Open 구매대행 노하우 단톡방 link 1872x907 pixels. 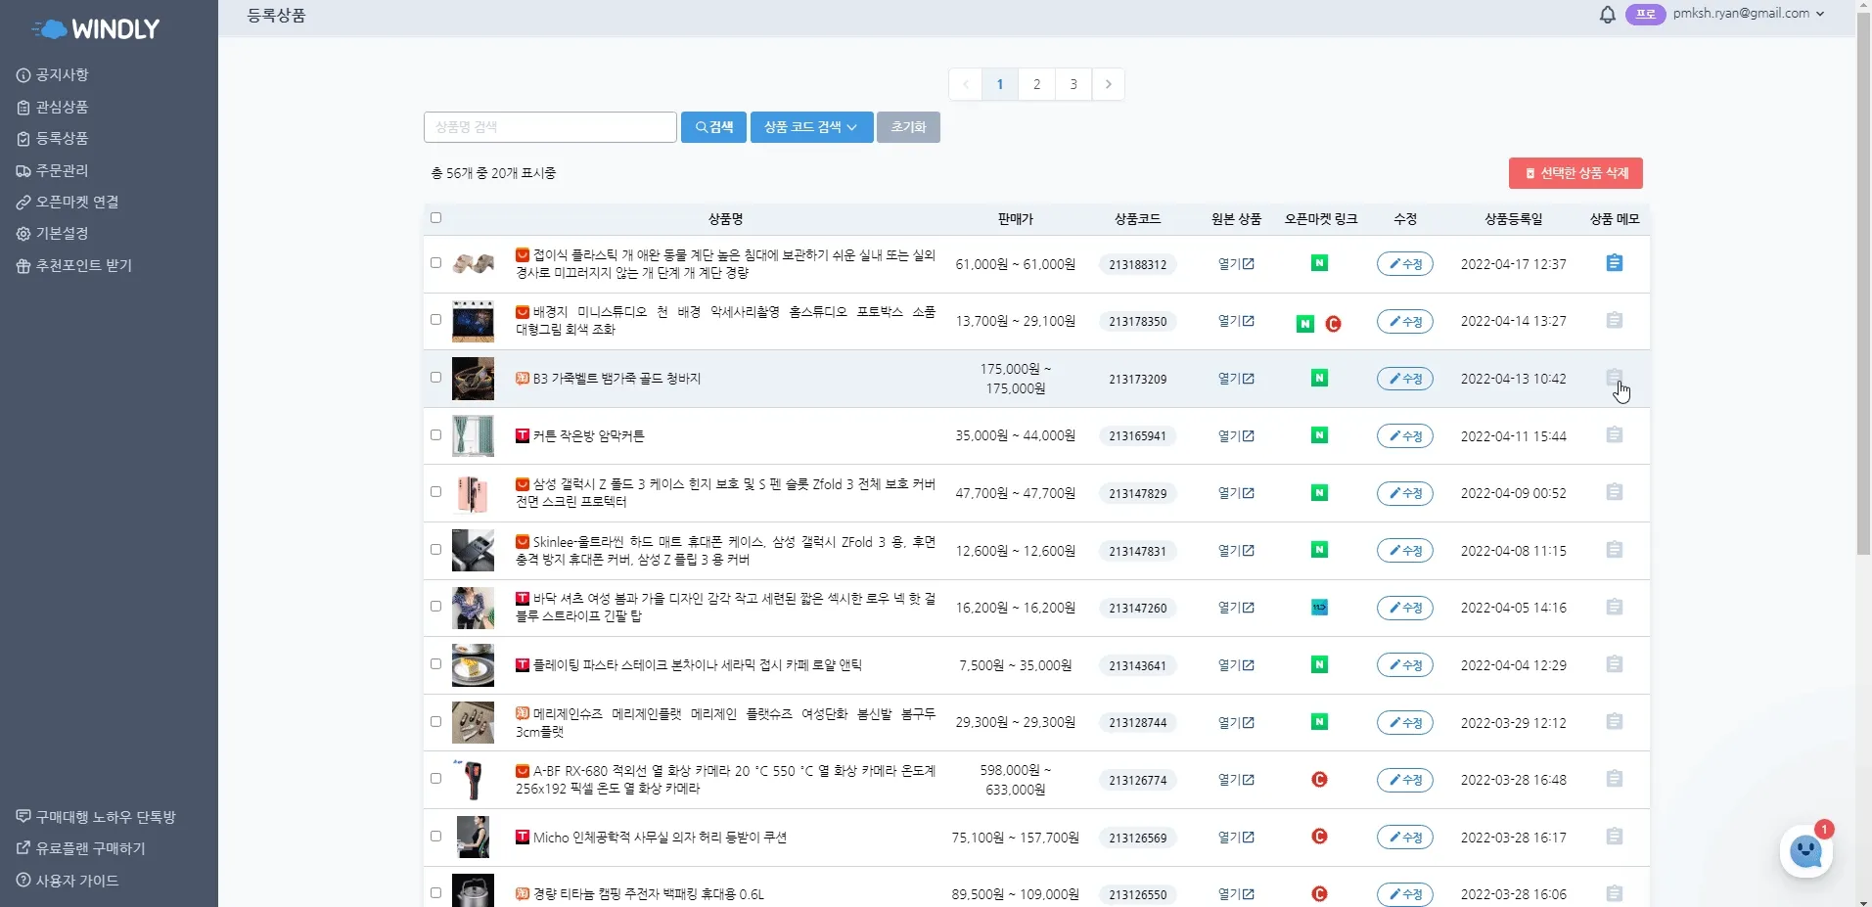[x=96, y=817]
